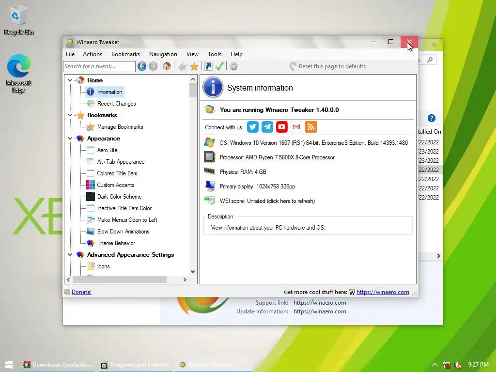Click the 9:27 PM taskbar clock

[x=478, y=365]
